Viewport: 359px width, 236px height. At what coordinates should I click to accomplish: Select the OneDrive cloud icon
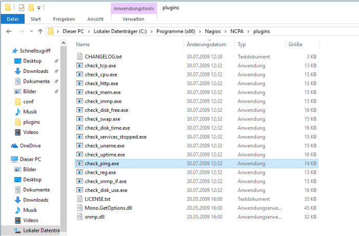coord(14,146)
